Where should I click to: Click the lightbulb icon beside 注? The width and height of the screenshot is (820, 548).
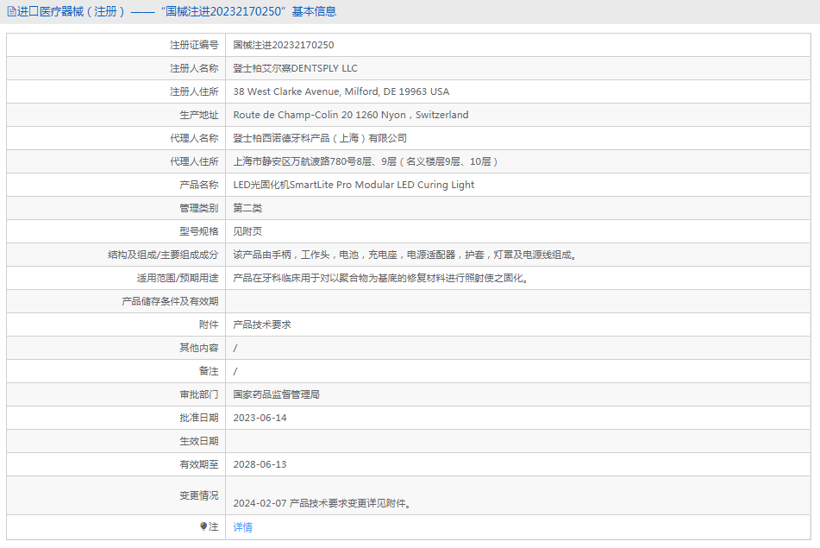[x=203, y=526]
